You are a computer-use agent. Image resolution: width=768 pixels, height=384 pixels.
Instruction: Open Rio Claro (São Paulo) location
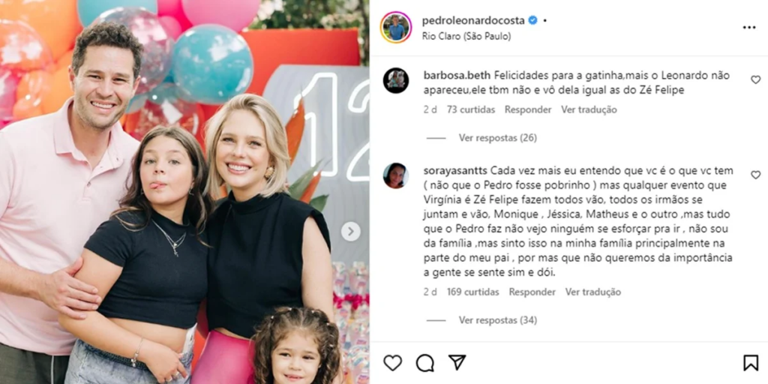466,36
